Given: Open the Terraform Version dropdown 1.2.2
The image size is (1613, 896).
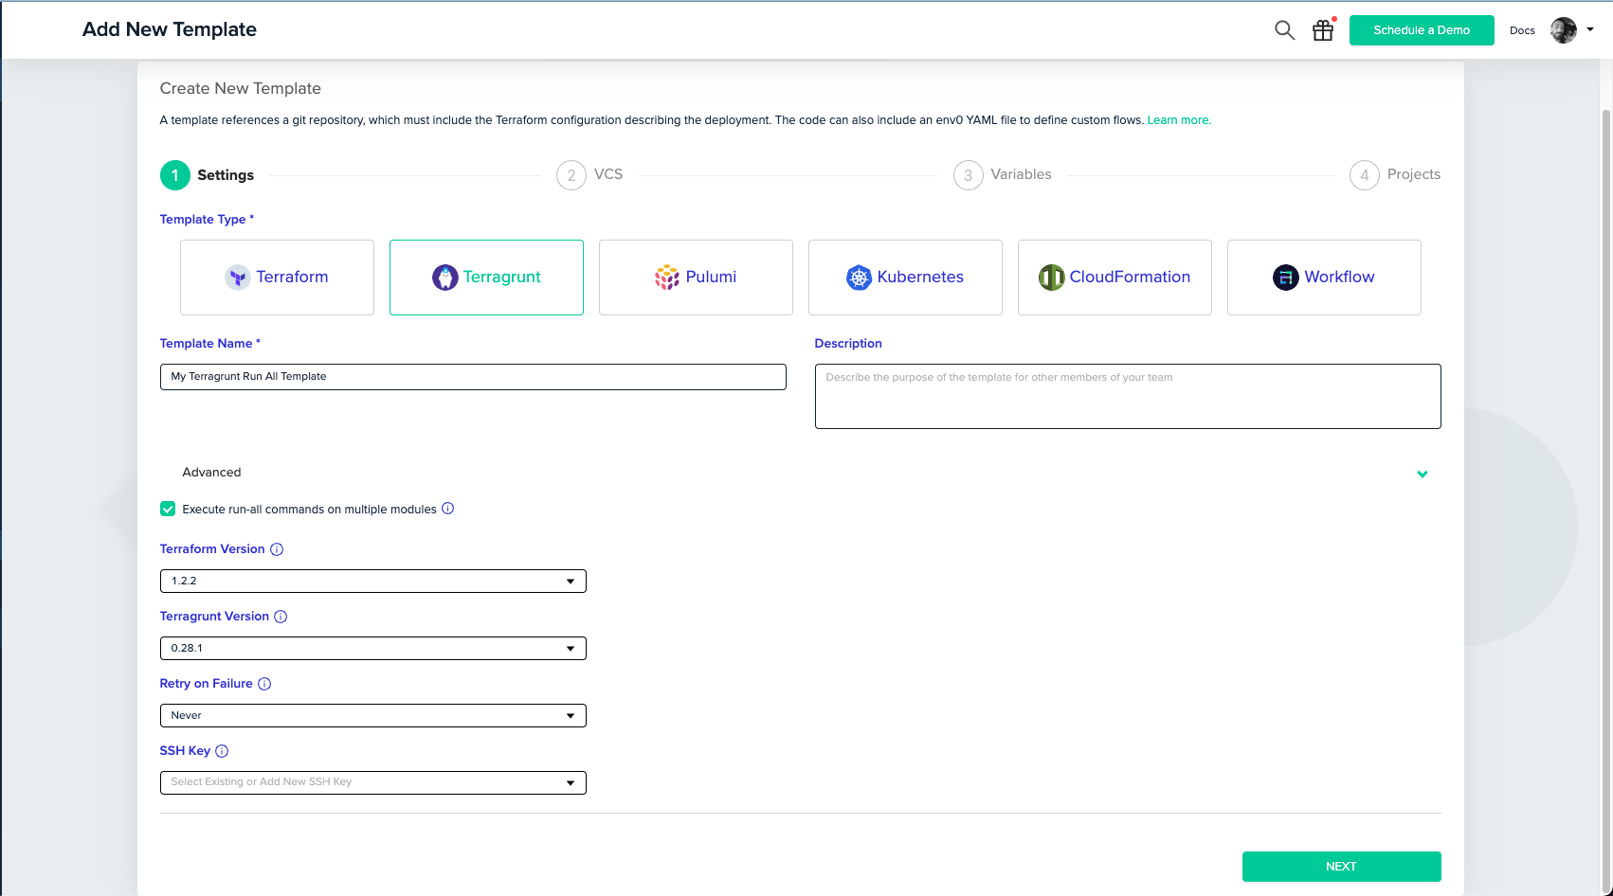Looking at the screenshot, I should (373, 582).
